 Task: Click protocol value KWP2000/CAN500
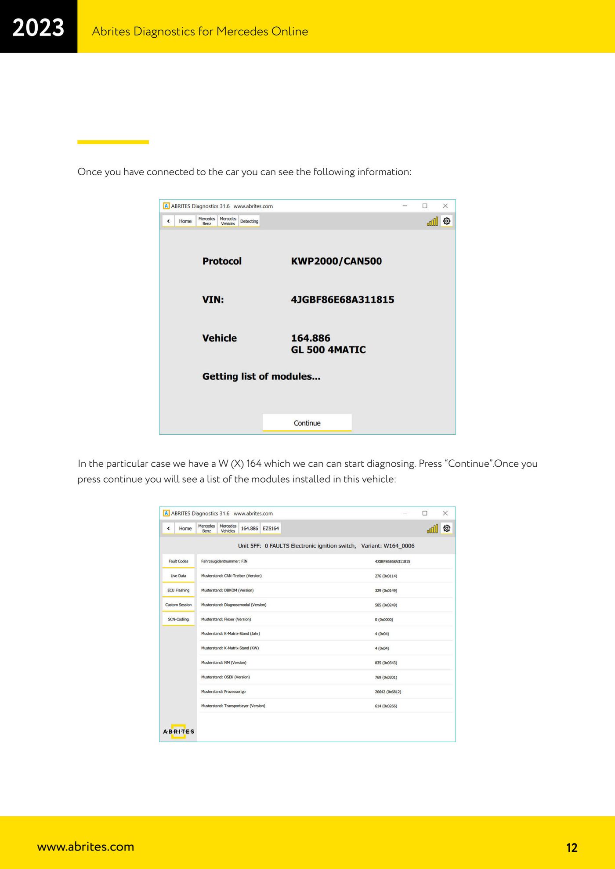pyautogui.click(x=336, y=261)
